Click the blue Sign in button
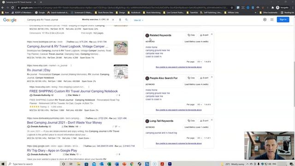This screenshot has width=295, height=166. coord(283,19)
